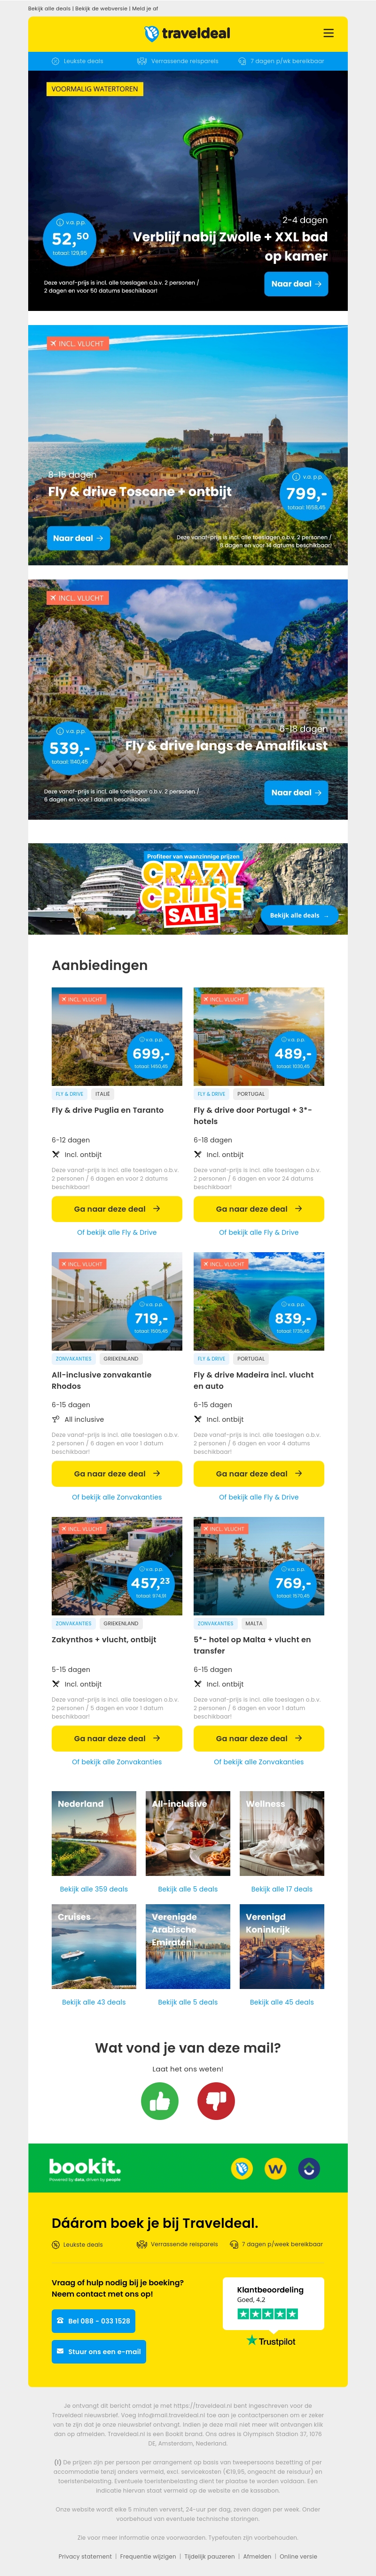This screenshot has width=376, height=2576.
Task: Open the hamburger menu in the header
Action: tap(328, 33)
